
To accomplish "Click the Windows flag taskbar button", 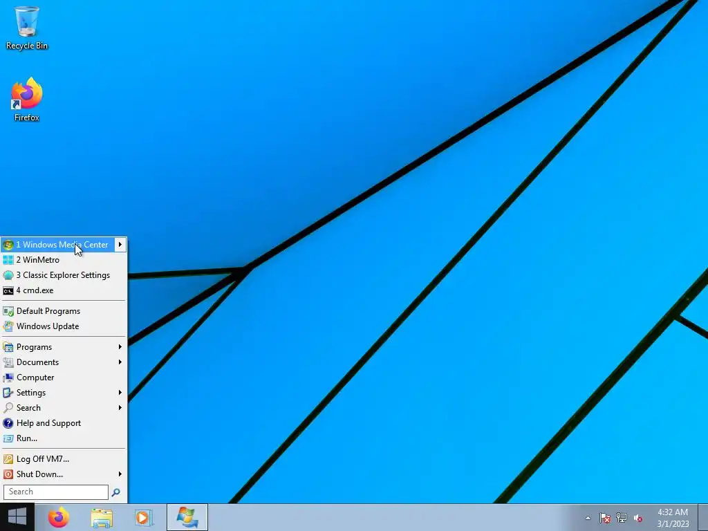I will pos(187,517).
